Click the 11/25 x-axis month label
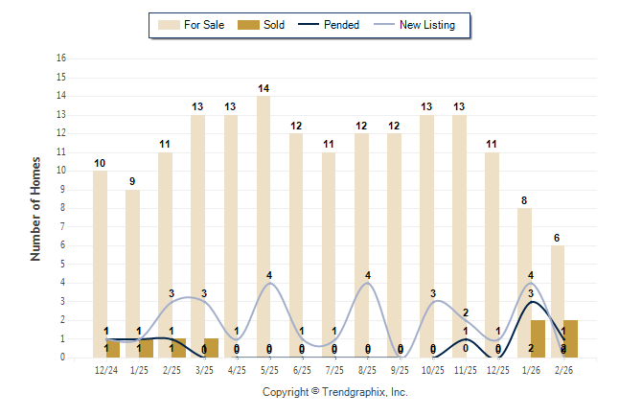Screen dimensions: 619x416 [464, 370]
